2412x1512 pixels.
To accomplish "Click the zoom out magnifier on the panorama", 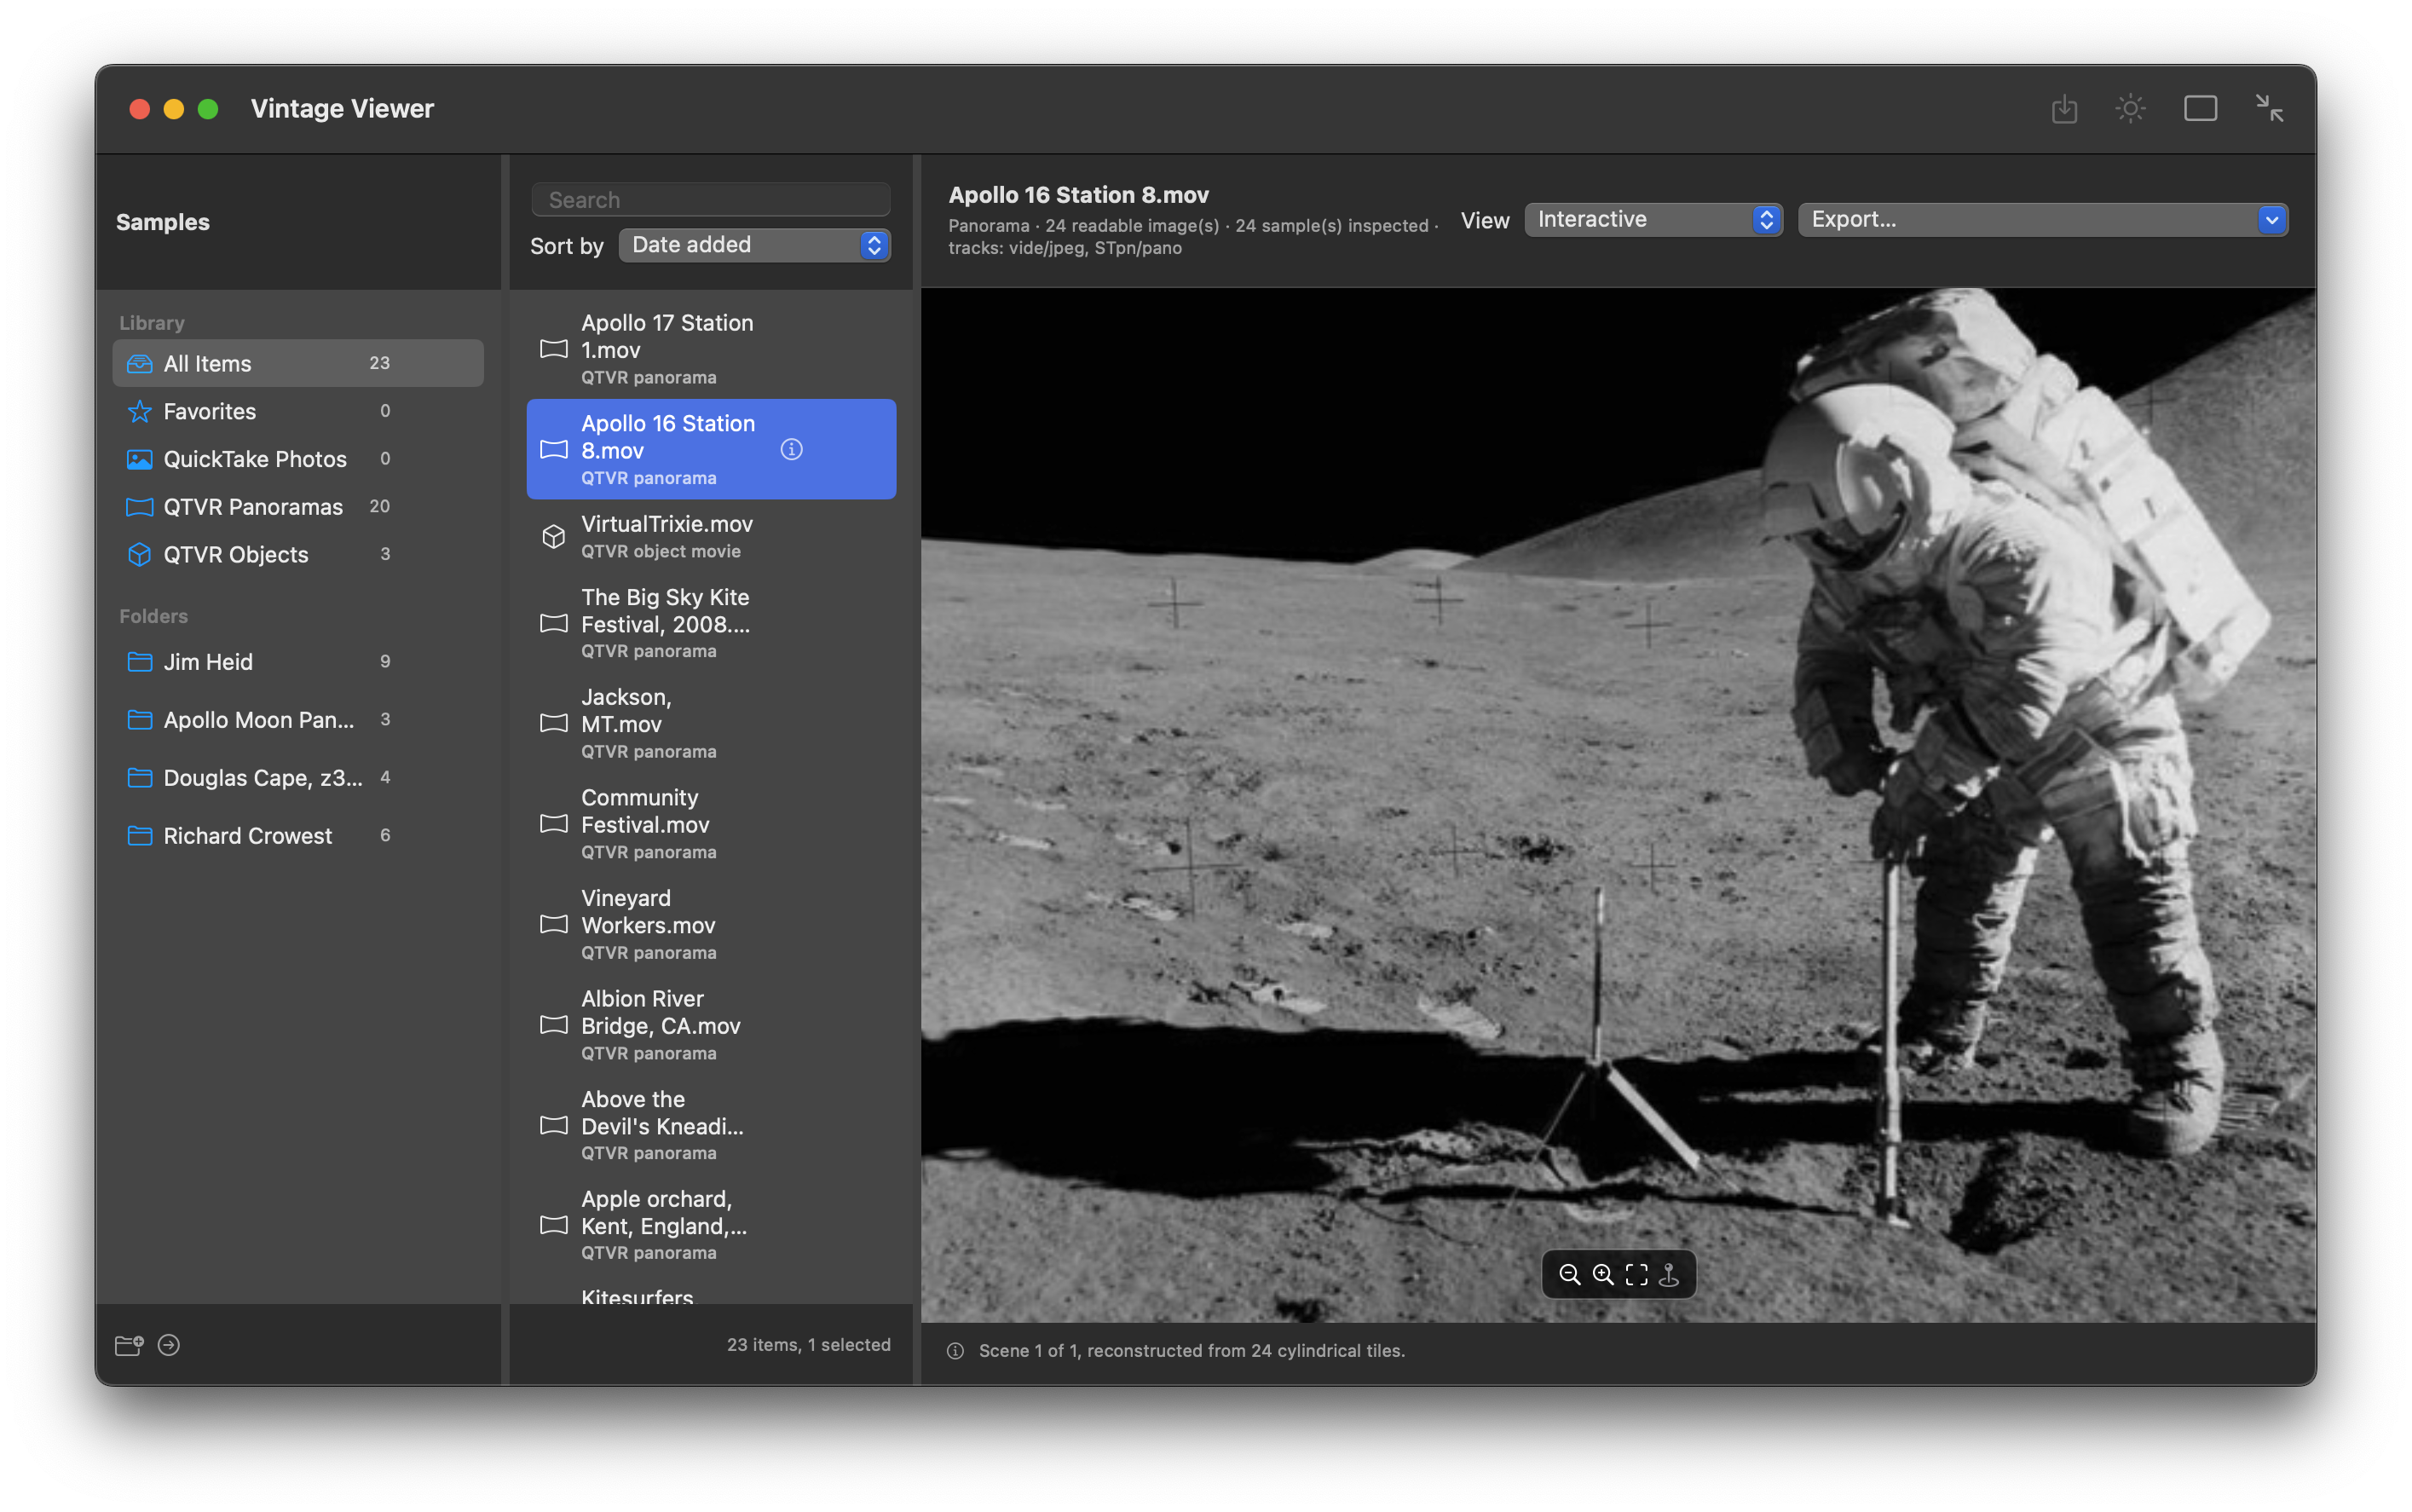I will 1569,1274.
